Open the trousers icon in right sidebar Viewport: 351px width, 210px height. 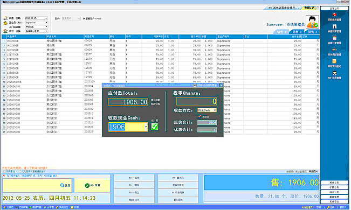(x=334, y=26)
